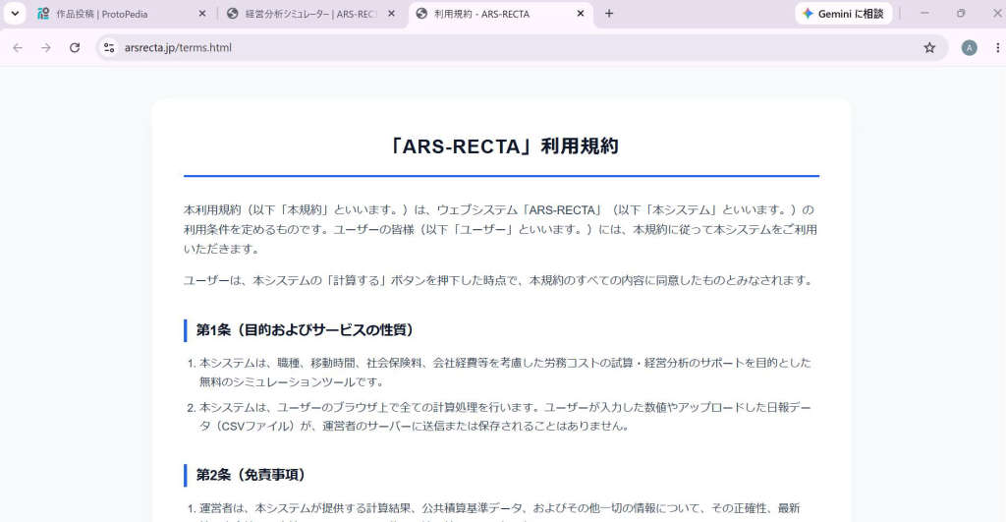Open the profile avatar menu
The height and width of the screenshot is (522, 1006).
coord(969,47)
